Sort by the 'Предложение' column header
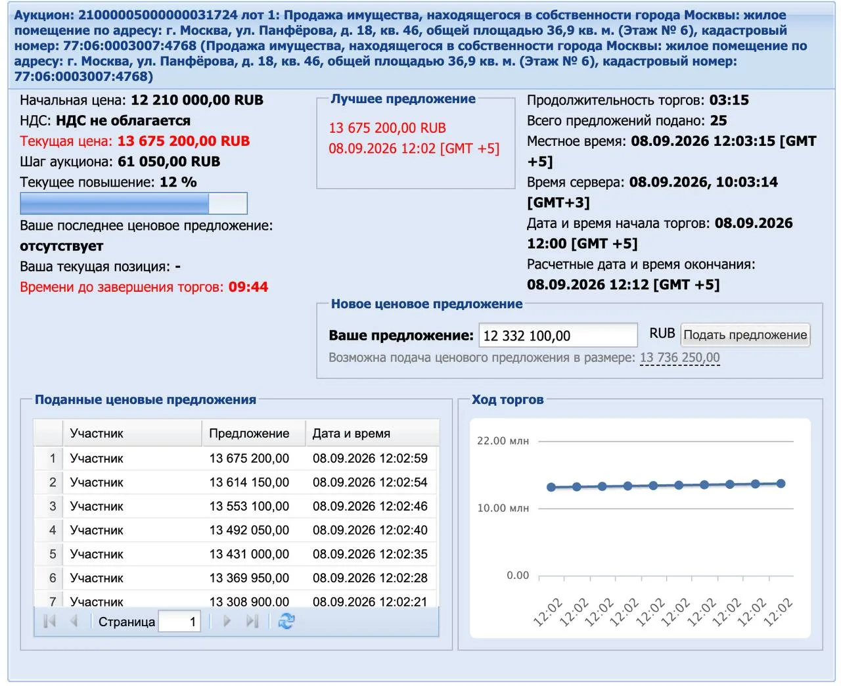This screenshot has height=686, width=841. tap(254, 433)
